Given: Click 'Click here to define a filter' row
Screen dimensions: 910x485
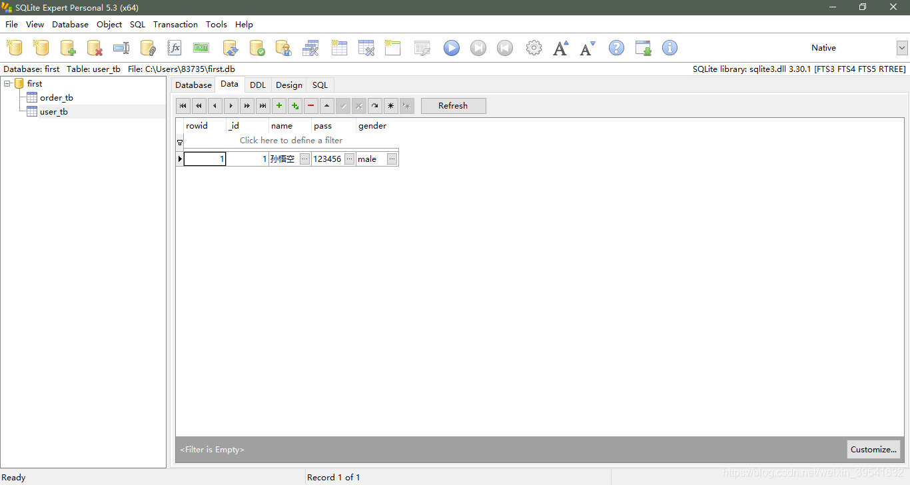Looking at the screenshot, I should (x=291, y=141).
